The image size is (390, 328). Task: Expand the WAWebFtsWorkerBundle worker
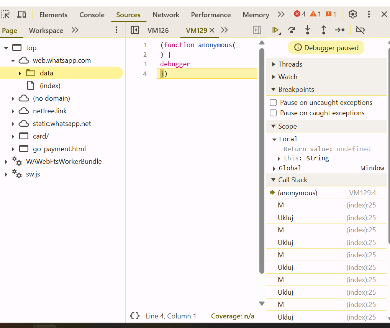pos(6,162)
